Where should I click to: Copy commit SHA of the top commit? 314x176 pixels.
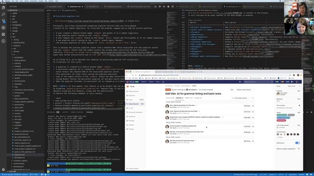(253, 106)
